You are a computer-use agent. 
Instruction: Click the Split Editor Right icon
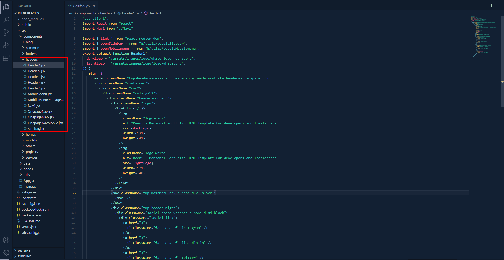491,6
